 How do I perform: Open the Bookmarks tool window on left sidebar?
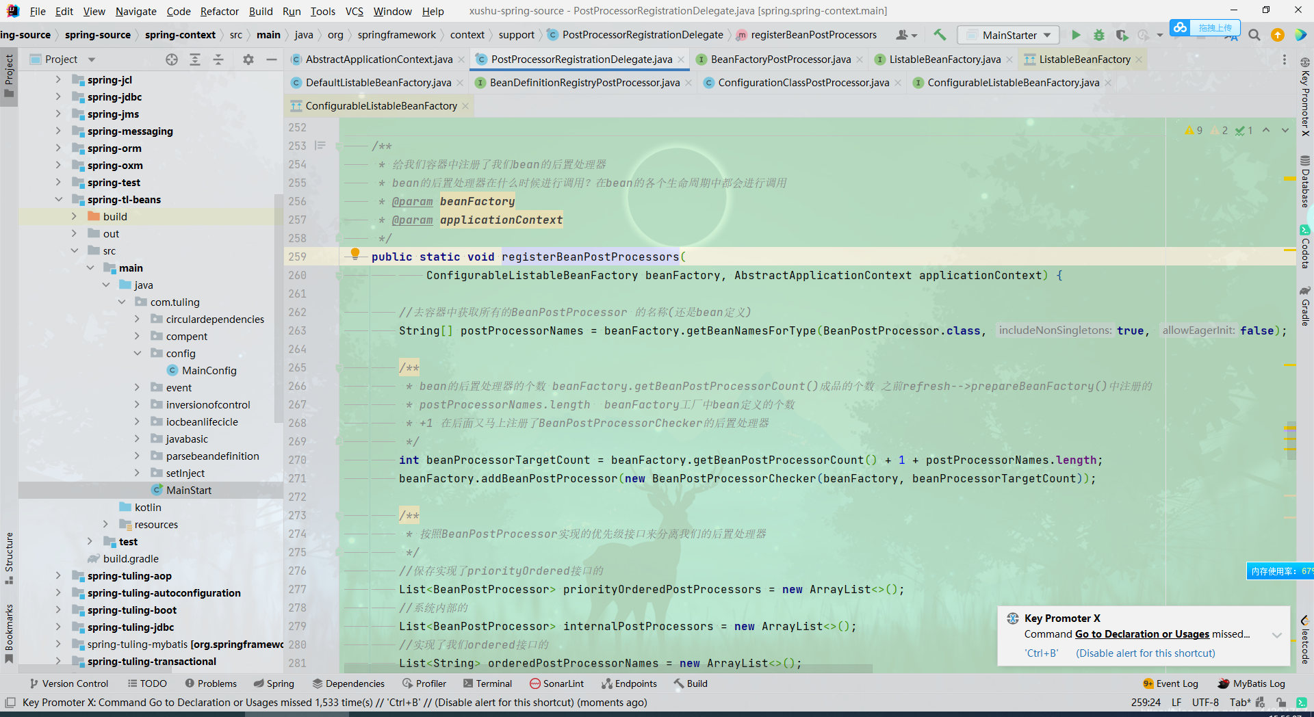click(x=9, y=634)
